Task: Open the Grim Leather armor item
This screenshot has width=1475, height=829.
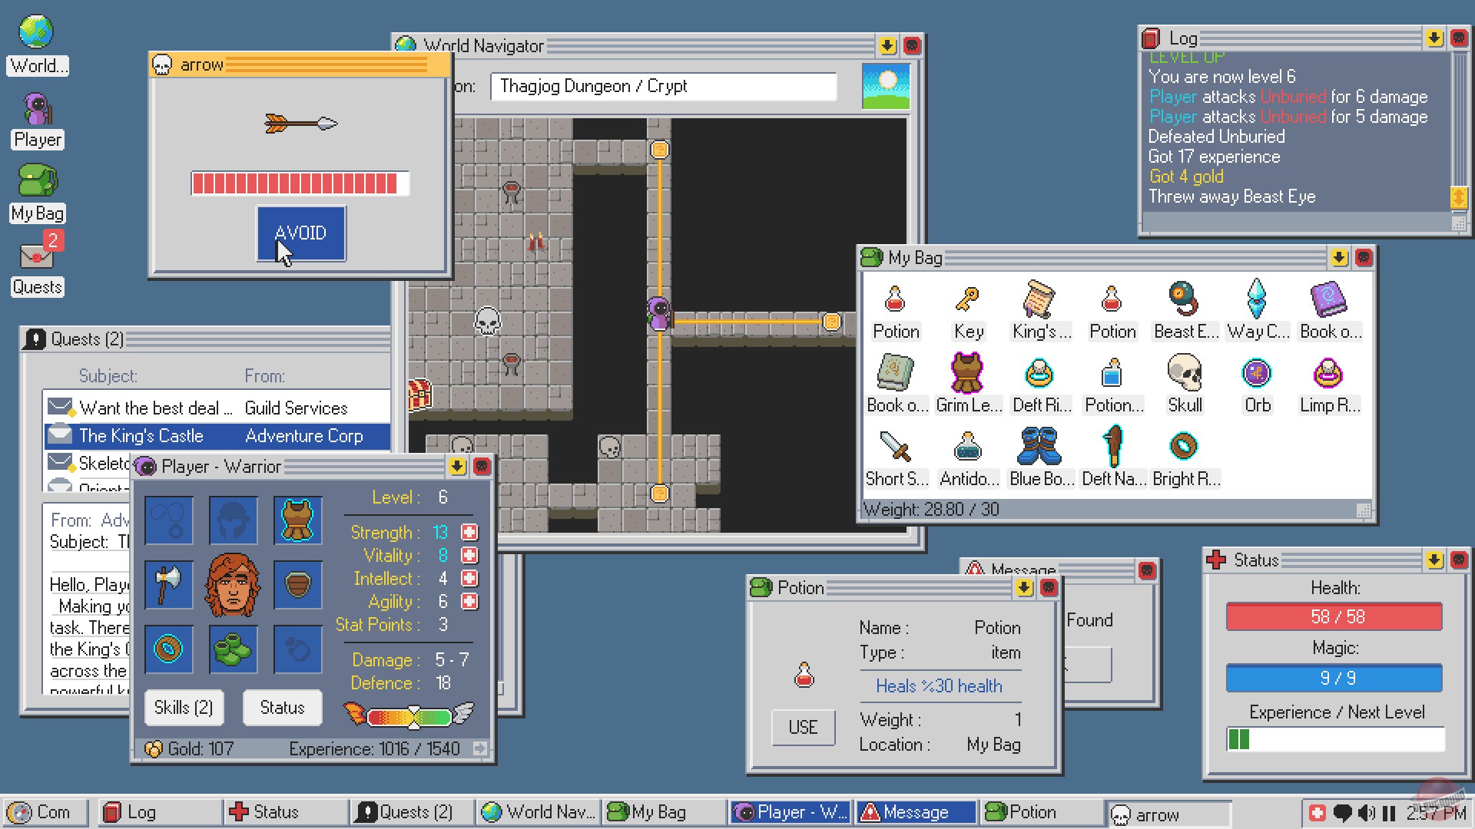Action: click(967, 375)
